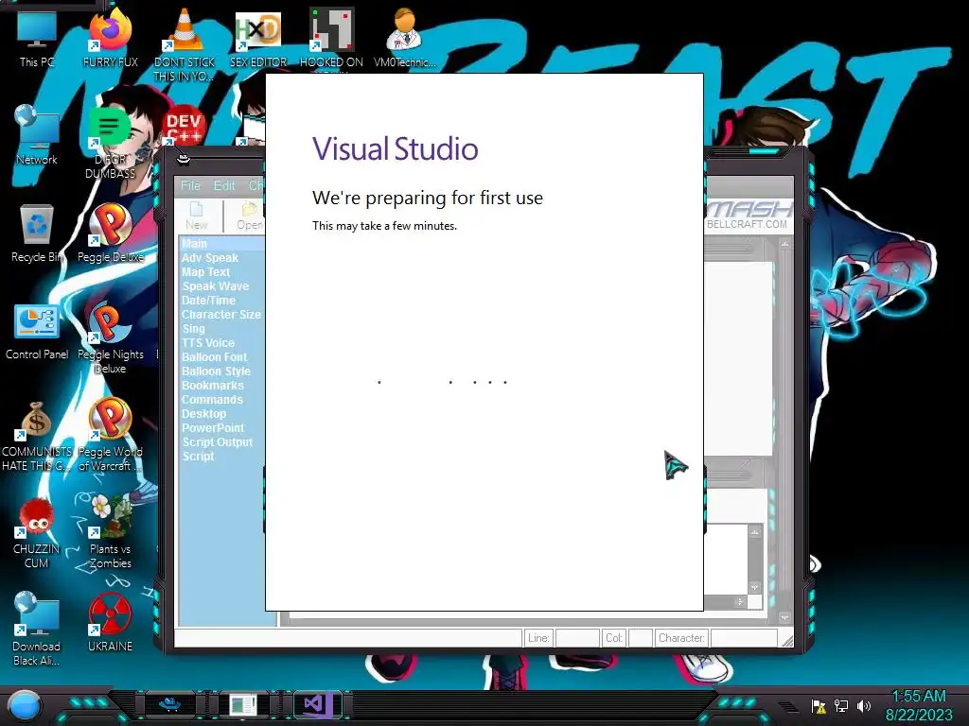
Task: Open the volume speaker tray icon
Action: pos(863,706)
